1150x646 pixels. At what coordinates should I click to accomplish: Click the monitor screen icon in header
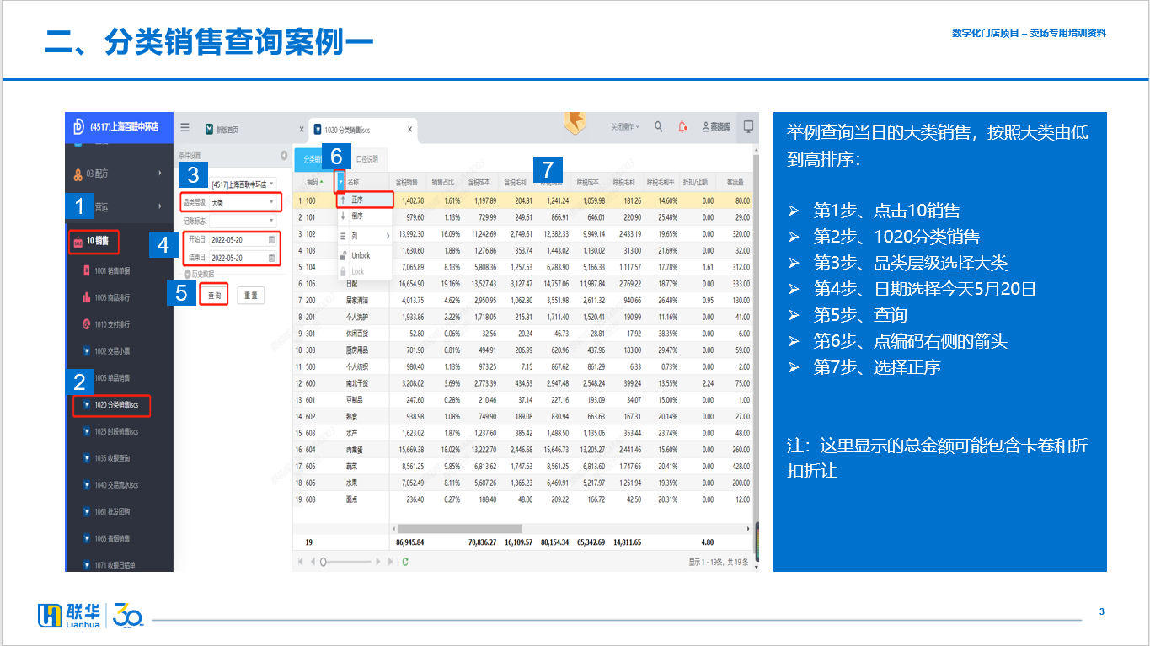coord(747,127)
